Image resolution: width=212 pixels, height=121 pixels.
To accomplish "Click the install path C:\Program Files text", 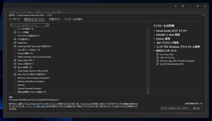I will point(34,100).
